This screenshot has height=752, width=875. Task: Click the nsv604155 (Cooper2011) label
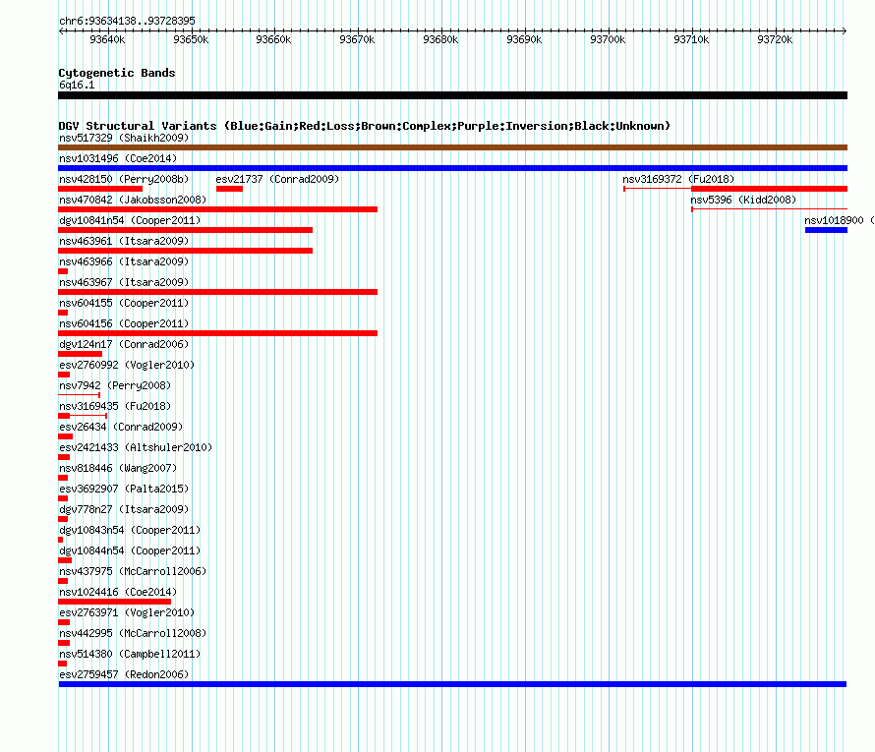(124, 303)
